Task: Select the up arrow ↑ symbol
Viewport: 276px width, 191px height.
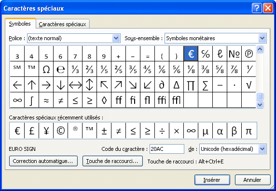Action: pyautogui.click(x=32, y=85)
